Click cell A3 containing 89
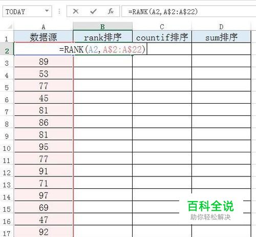The image size is (256, 237). pos(44,61)
